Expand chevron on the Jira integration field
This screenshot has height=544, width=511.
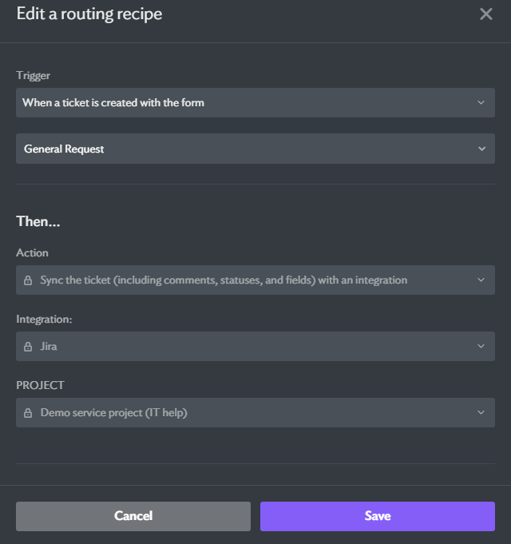tap(481, 346)
